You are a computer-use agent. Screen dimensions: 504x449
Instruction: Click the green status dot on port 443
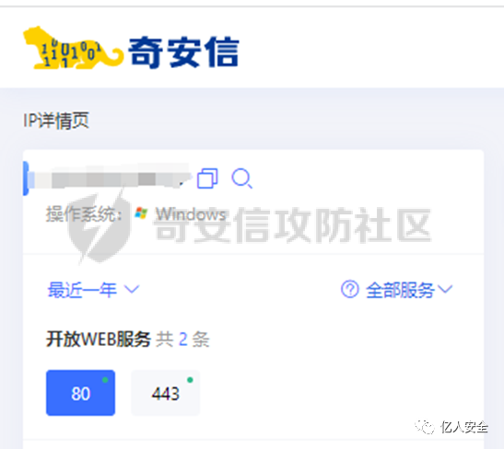tap(190, 380)
